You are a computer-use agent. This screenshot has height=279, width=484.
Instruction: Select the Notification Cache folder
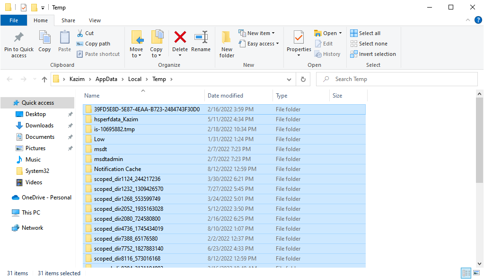[224, 169]
